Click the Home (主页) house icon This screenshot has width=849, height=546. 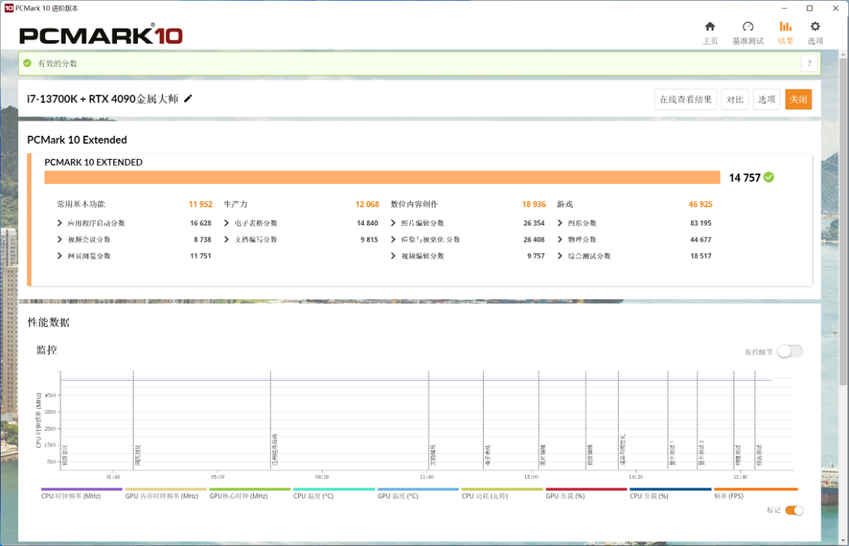pos(709,26)
